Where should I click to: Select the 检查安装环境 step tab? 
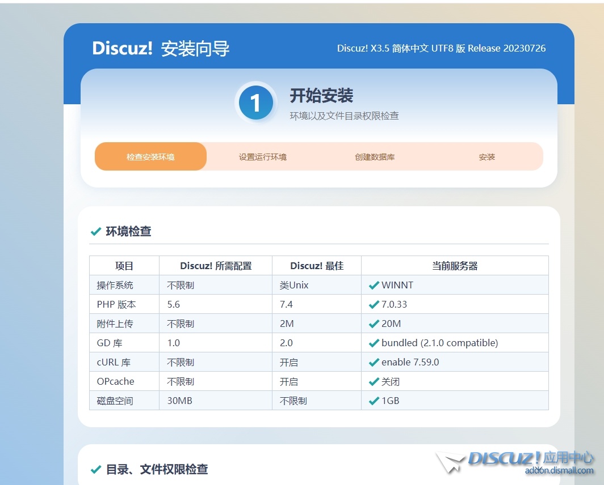click(150, 156)
